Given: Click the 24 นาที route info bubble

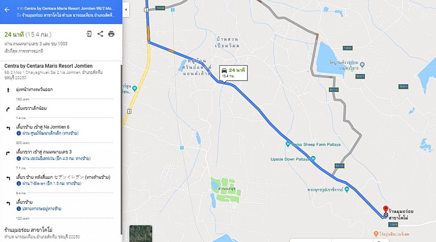Looking at the screenshot, I should [x=233, y=73].
